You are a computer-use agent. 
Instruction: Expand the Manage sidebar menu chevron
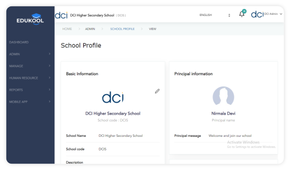(49, 66)
